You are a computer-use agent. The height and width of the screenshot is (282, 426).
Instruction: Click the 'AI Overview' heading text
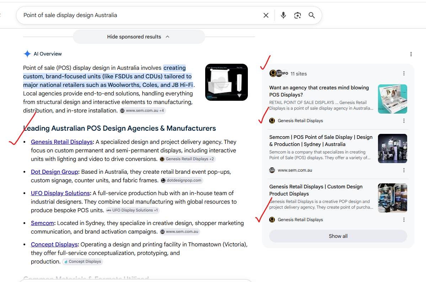48,54
